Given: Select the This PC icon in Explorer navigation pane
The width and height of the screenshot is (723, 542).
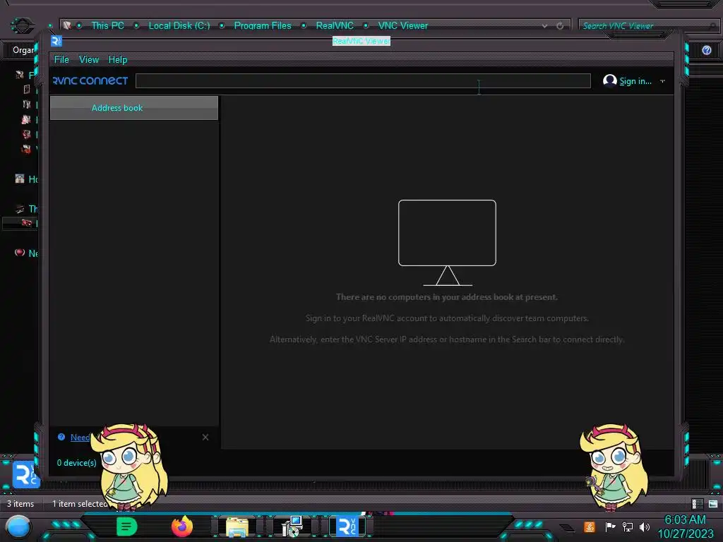Looking at the screenshot, I should [x=20, y=209].
